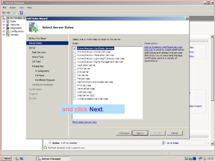Expand the Features tree node
215x161 pixels.
[x=4, y=25]
